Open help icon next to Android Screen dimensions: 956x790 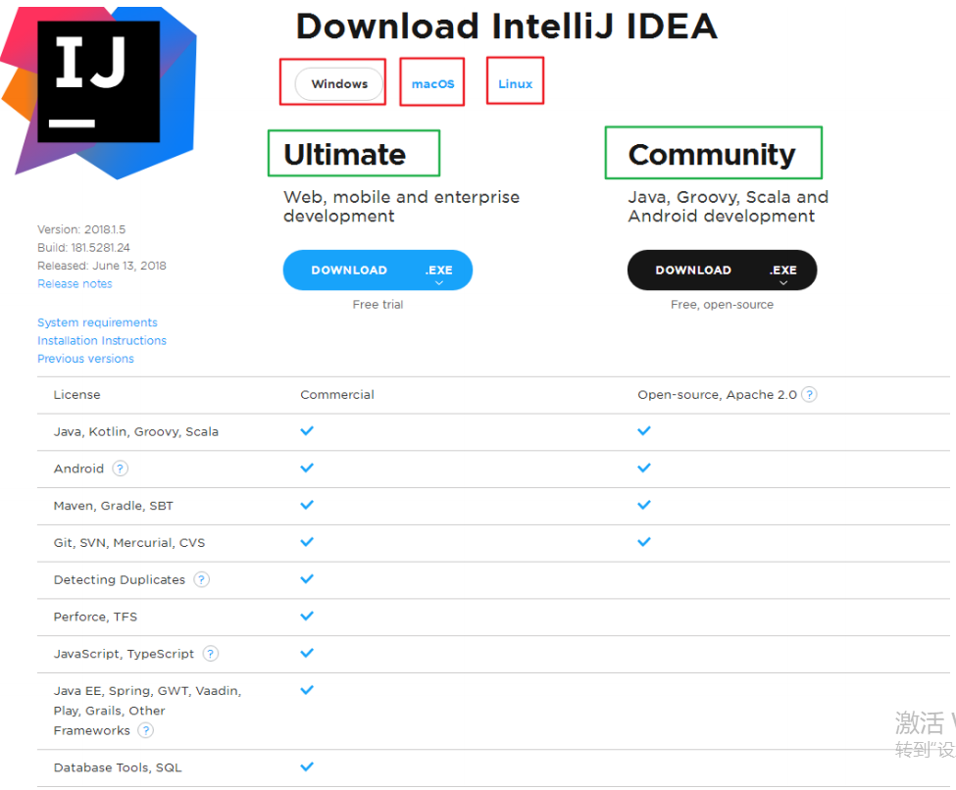click(120, 469)
